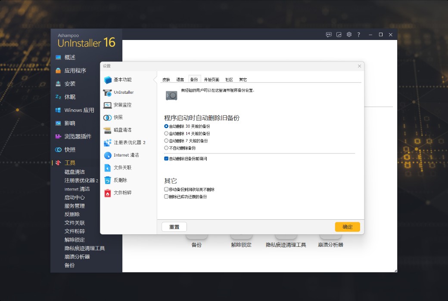This screenshot has height=301, width=448.
Task: Open 隐私痕迹清理工具 in sidebar
Action: pyautogui.click(x=84, y=249)
